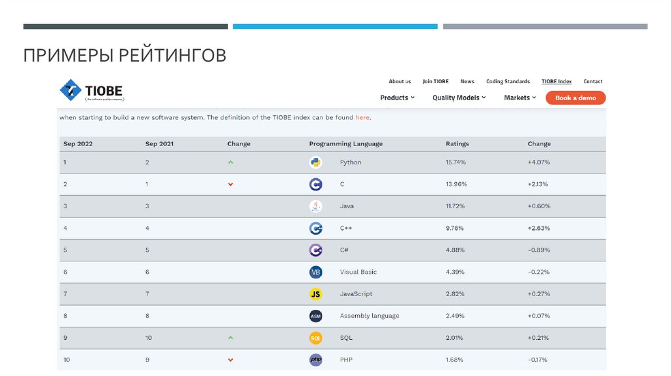
Task: Click the red down arrow in C row
Action: coord(231,184)
